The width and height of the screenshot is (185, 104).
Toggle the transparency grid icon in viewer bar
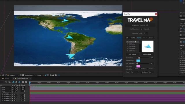[x=23, y=75]
